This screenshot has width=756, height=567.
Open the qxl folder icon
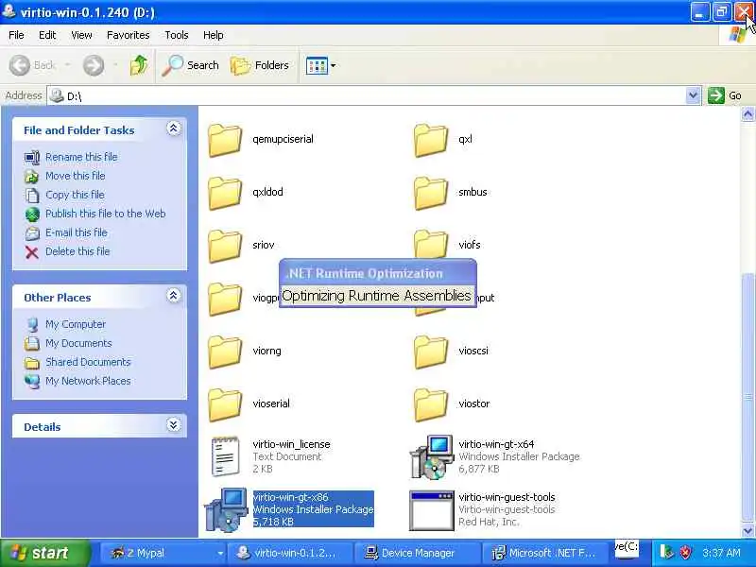point(431,140)
